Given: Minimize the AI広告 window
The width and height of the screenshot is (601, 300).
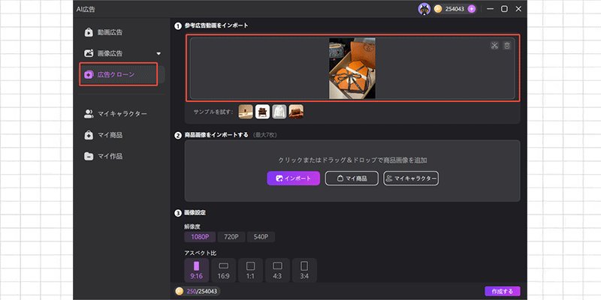Looking at the screenshot, I should point(491,9).
